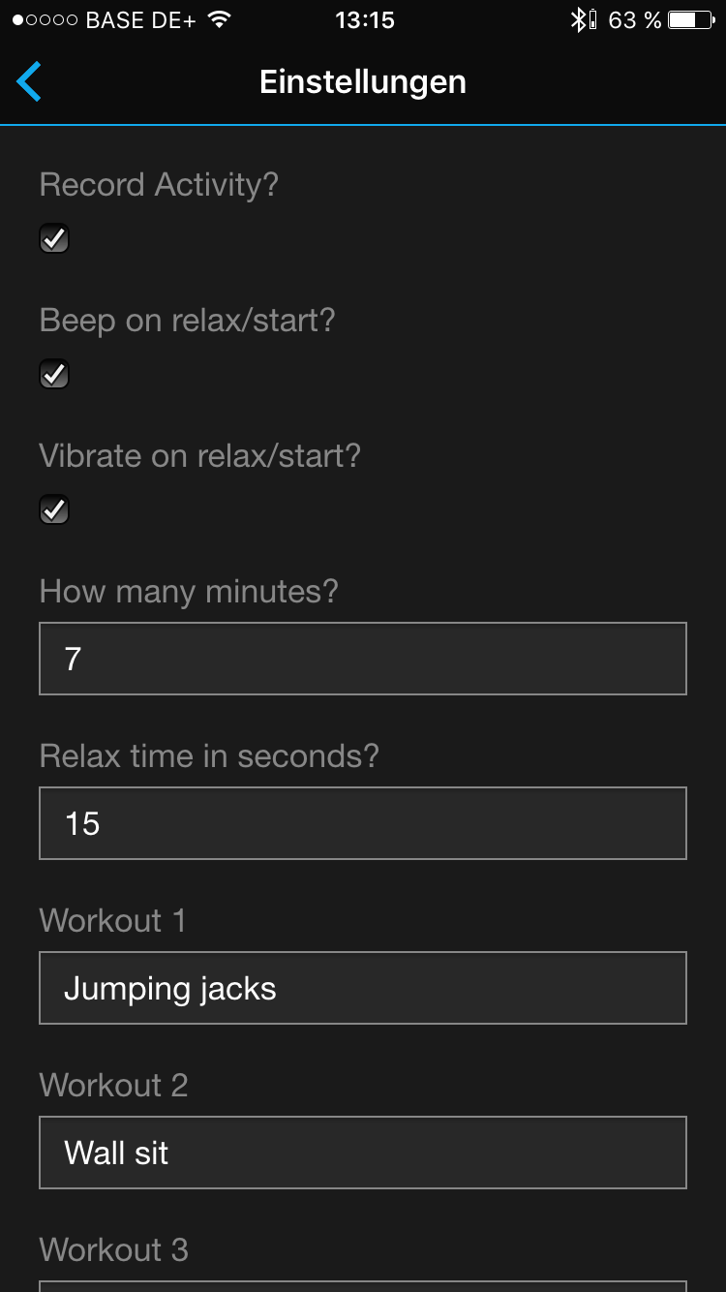Disable the Record Activity checkbox

pyautogui.click(x=54, y=238)
